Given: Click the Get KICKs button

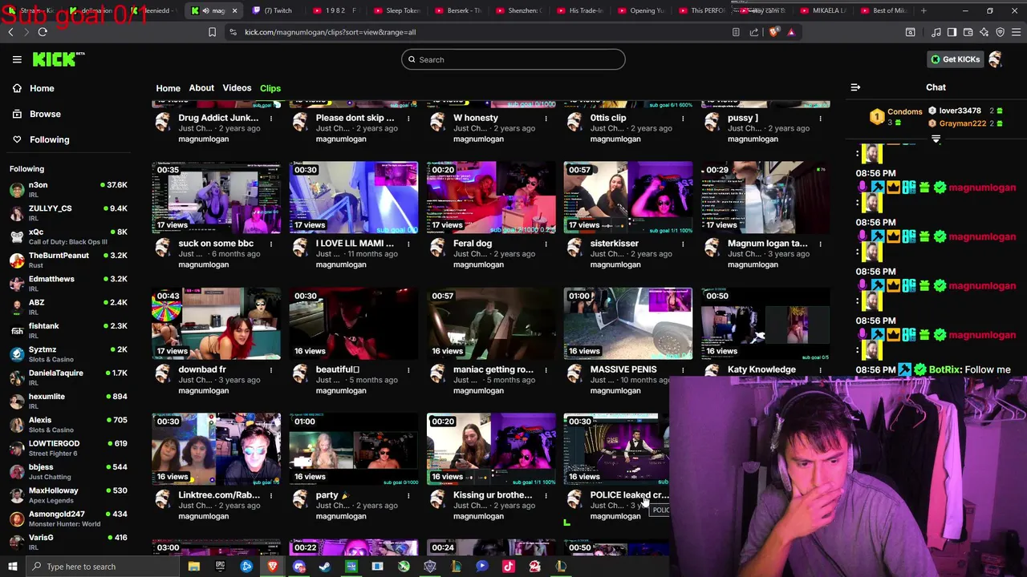Looking at the screenshot, I should (x=955, y=59).
